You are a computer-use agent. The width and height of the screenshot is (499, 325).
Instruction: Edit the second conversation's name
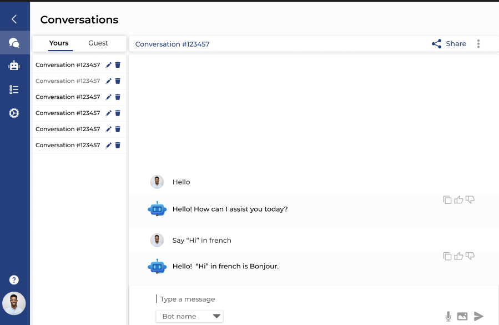point(109,81)
